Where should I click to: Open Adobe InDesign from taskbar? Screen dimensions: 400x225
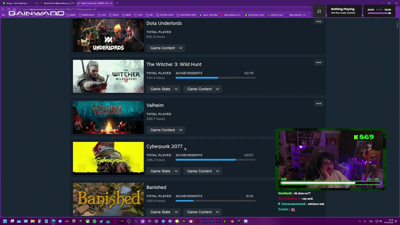point(197,221)
